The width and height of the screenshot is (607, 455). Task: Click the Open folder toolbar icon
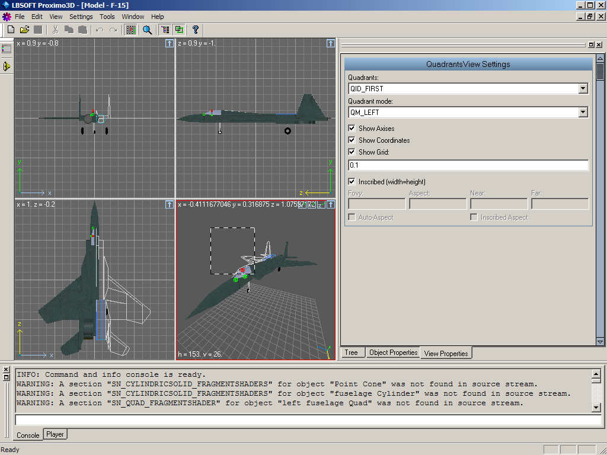24,30
